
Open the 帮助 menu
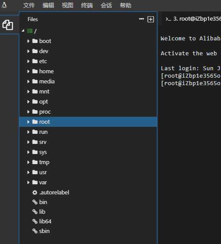click(x=126, y=5)
